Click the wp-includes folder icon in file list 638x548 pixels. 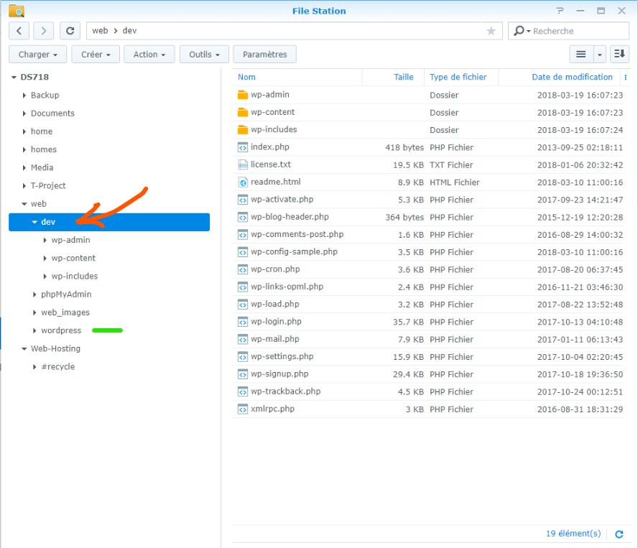click(x=243, y=130)
